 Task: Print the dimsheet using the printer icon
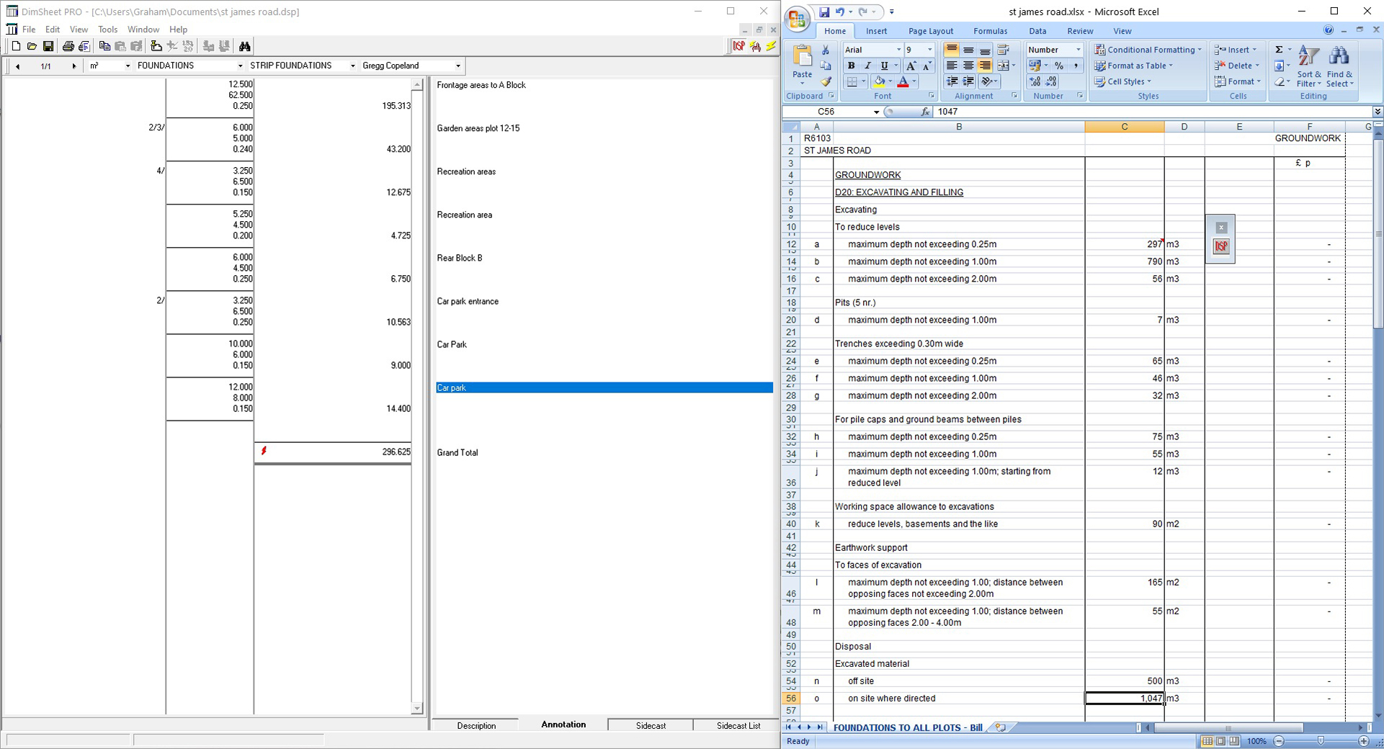pyautogui.click(x=68, y=46)
